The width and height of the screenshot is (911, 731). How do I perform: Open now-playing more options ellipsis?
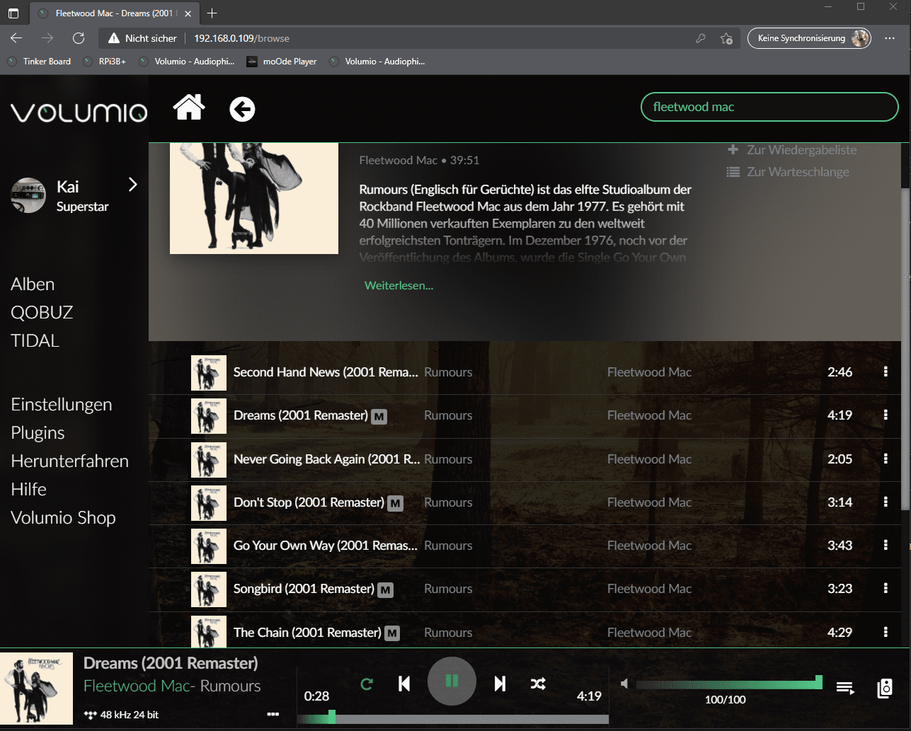point(273,715)
